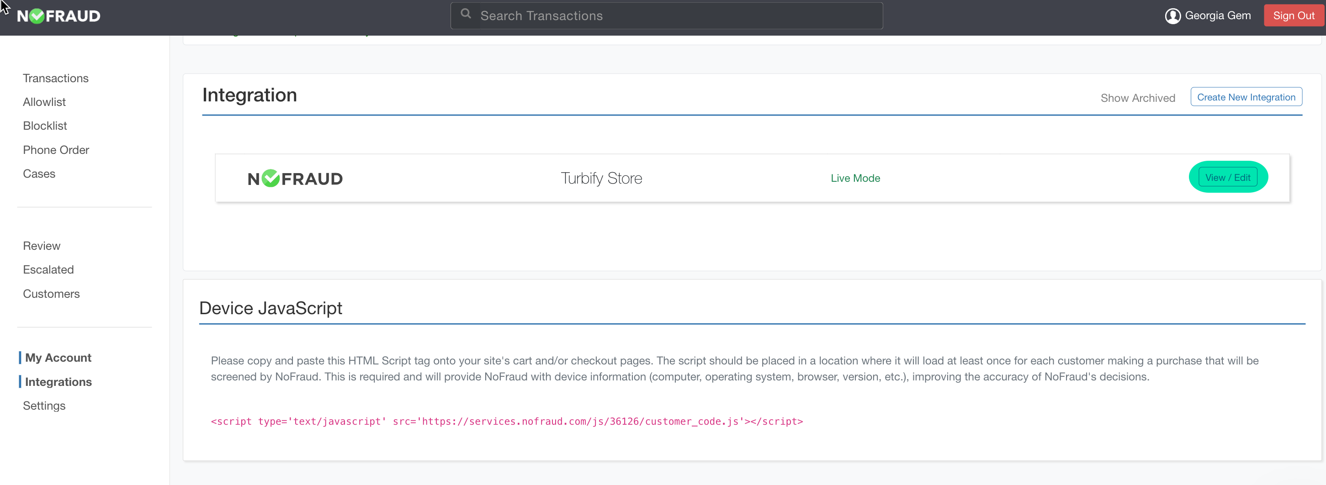Open My Account settings
1326x485 pixels.
click(x=58, y=358)
